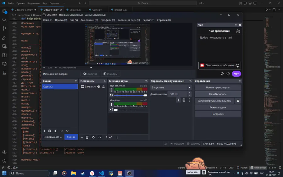Select Сцена 2 in scenes list
Screen dimensions: 283x177
coord(60,86)
